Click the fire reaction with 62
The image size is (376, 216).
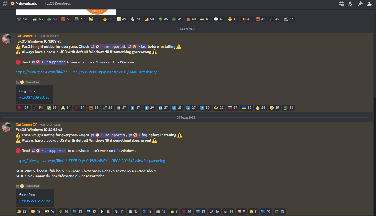point(108,19)
